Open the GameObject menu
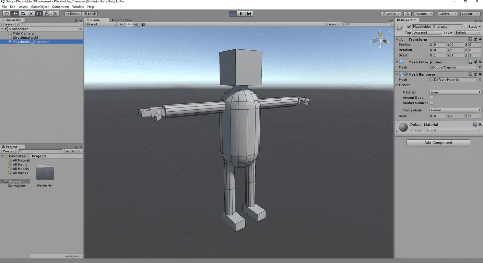This screenshot has width=483, height=263. 40,7
